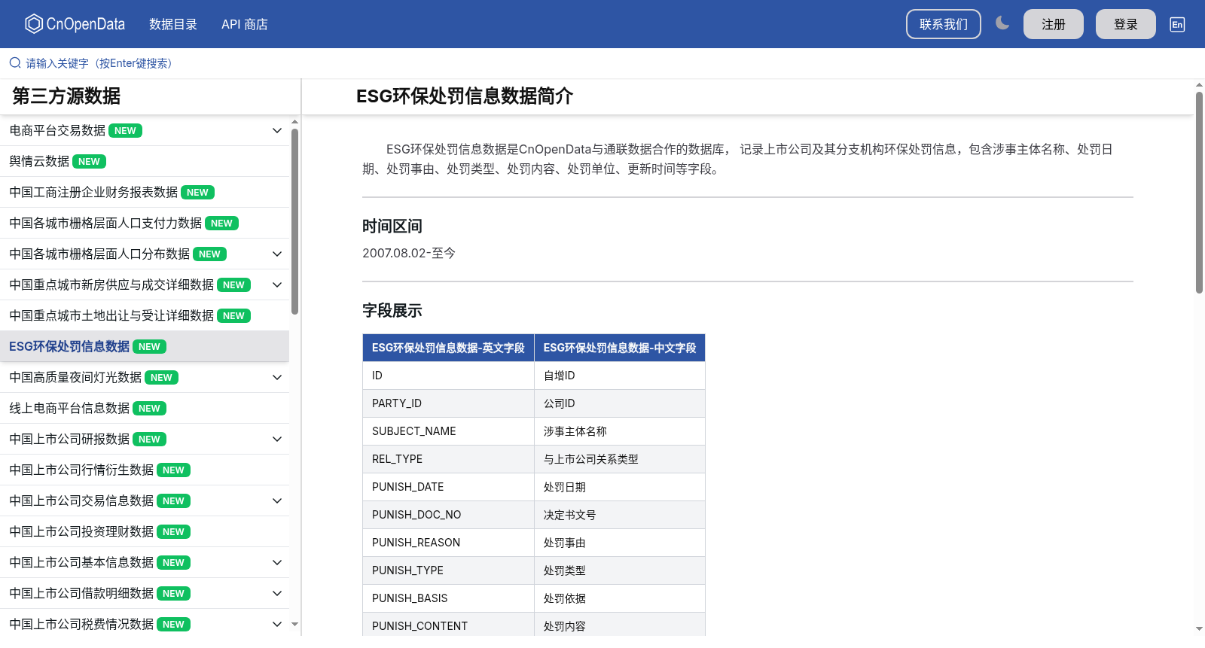Open 中国各城市栅格层面人口支付力数据 item

[x=145, y=224]
